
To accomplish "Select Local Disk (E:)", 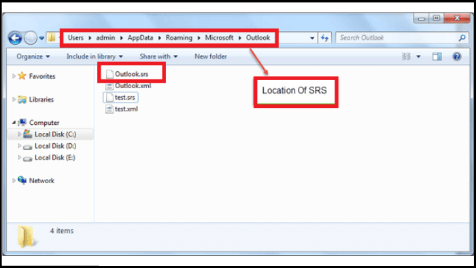I will click(x=54, y=157).
